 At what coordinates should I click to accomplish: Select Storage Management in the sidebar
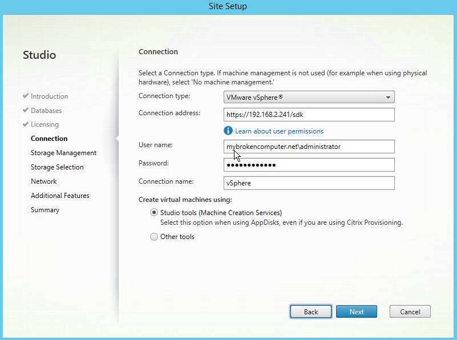[63, 153]
